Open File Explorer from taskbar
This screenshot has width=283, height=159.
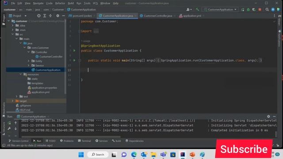(x=153, y=155)
